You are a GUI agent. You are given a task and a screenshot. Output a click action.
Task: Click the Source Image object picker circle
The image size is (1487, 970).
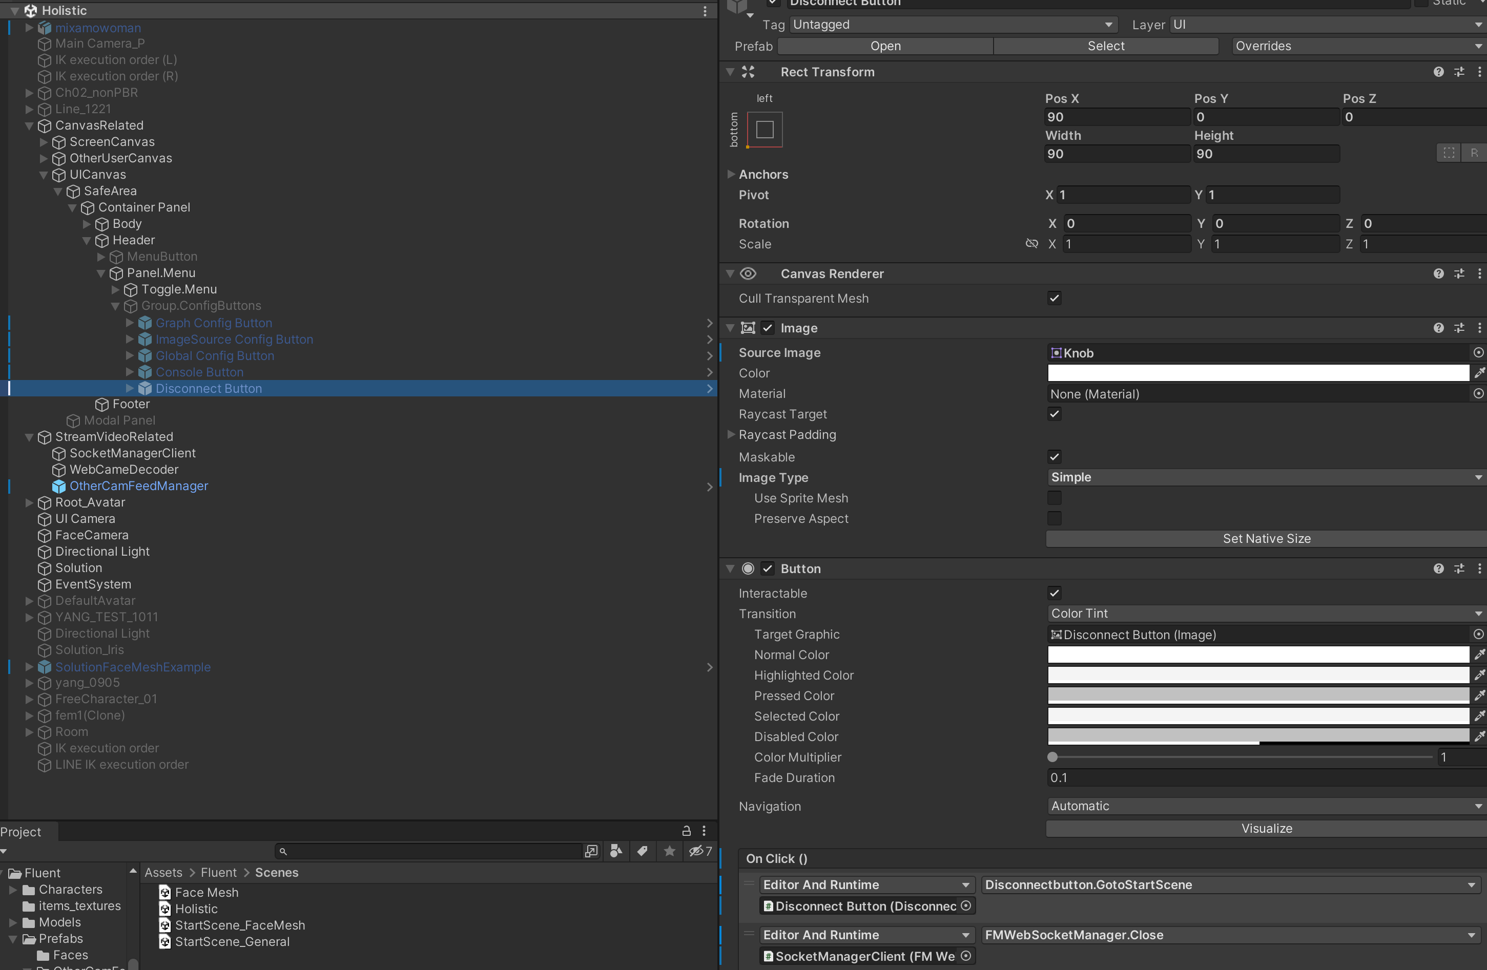point(1478,353)
